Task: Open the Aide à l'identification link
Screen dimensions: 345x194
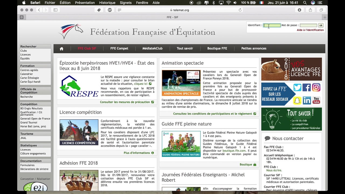Action: (310, 30)
